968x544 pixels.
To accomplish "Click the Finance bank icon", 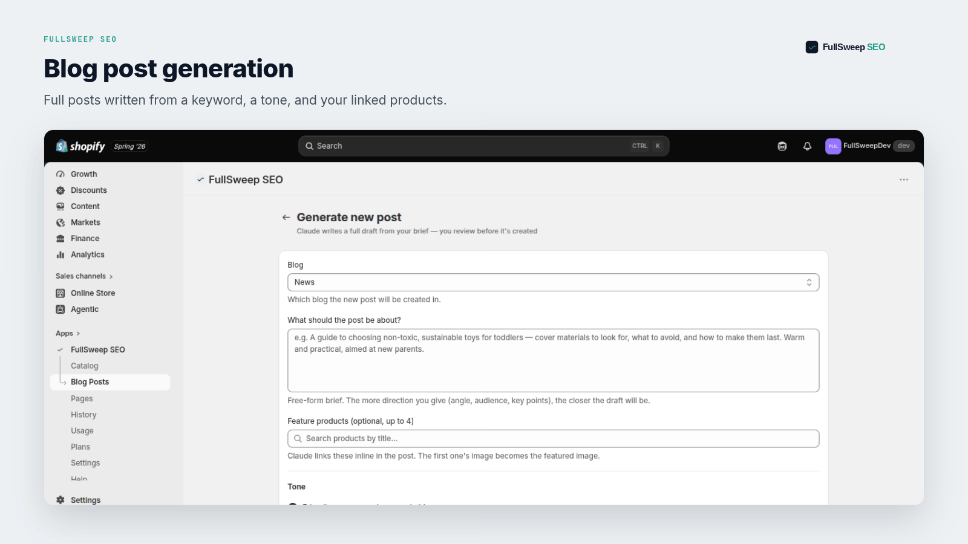I will click(x=60, y=239).
